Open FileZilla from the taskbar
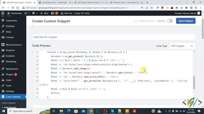 pyautogui.click(x=135, y=111)
